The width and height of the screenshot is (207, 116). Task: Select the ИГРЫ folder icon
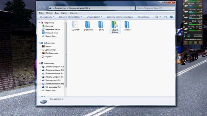(x=101, y=24)
